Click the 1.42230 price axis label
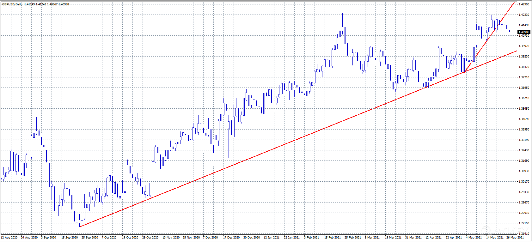The height and width of the screenshot is (242, 532). click(x=524, y=15)
